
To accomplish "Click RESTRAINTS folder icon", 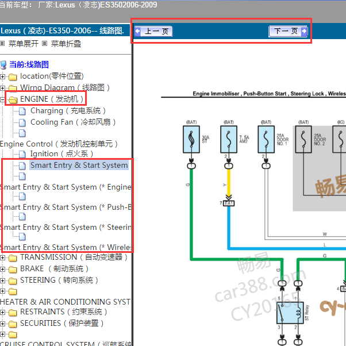I will tap(13, 313).
